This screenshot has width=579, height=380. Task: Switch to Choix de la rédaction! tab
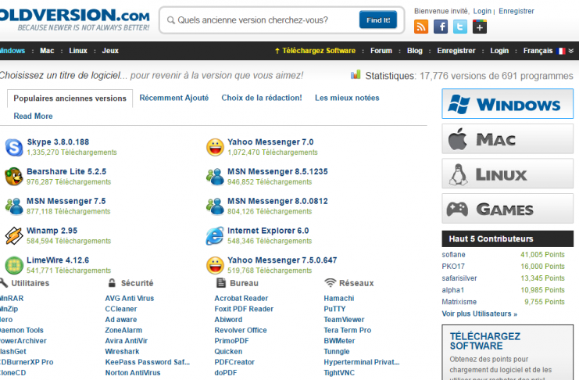pos(262,98)
